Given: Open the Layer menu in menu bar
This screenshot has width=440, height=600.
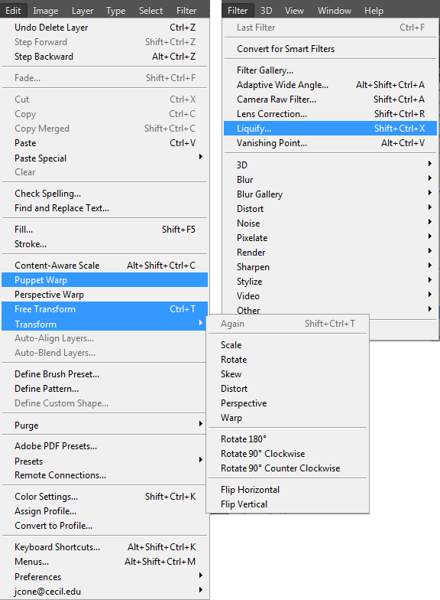Looking at the screenshot, I should [82, 11].
